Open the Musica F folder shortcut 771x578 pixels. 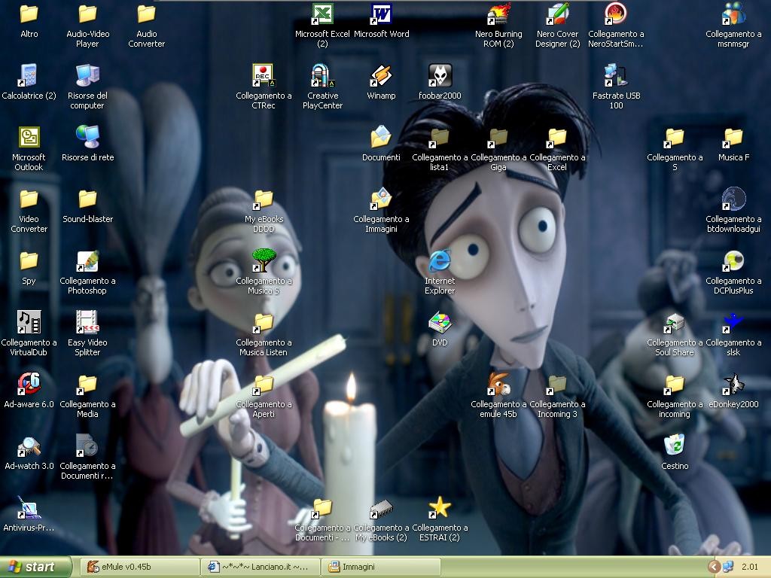pos(733,138)
